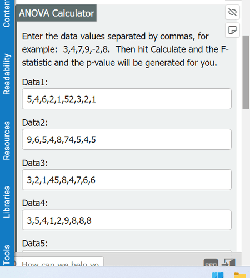Click the ANOVA Calculator title tab
Viewport: 250px width, 278px height.
click(x=56, y=13)
